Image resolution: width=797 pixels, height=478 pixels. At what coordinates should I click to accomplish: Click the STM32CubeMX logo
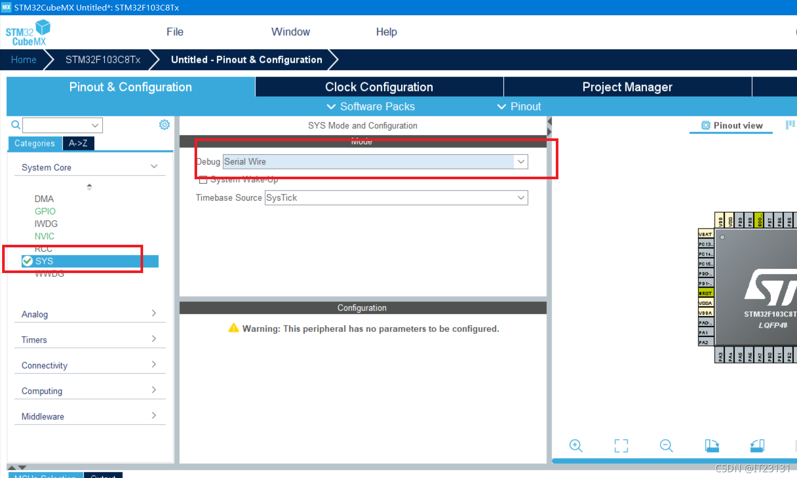point(28,32)
